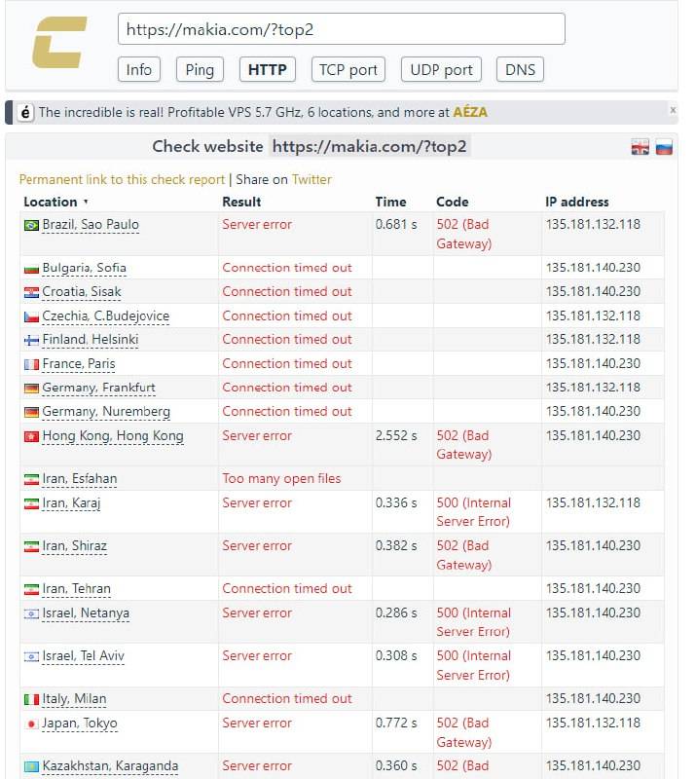Select the Info check tab
Viewport: 695px width, 779px height.
[139, 69]
